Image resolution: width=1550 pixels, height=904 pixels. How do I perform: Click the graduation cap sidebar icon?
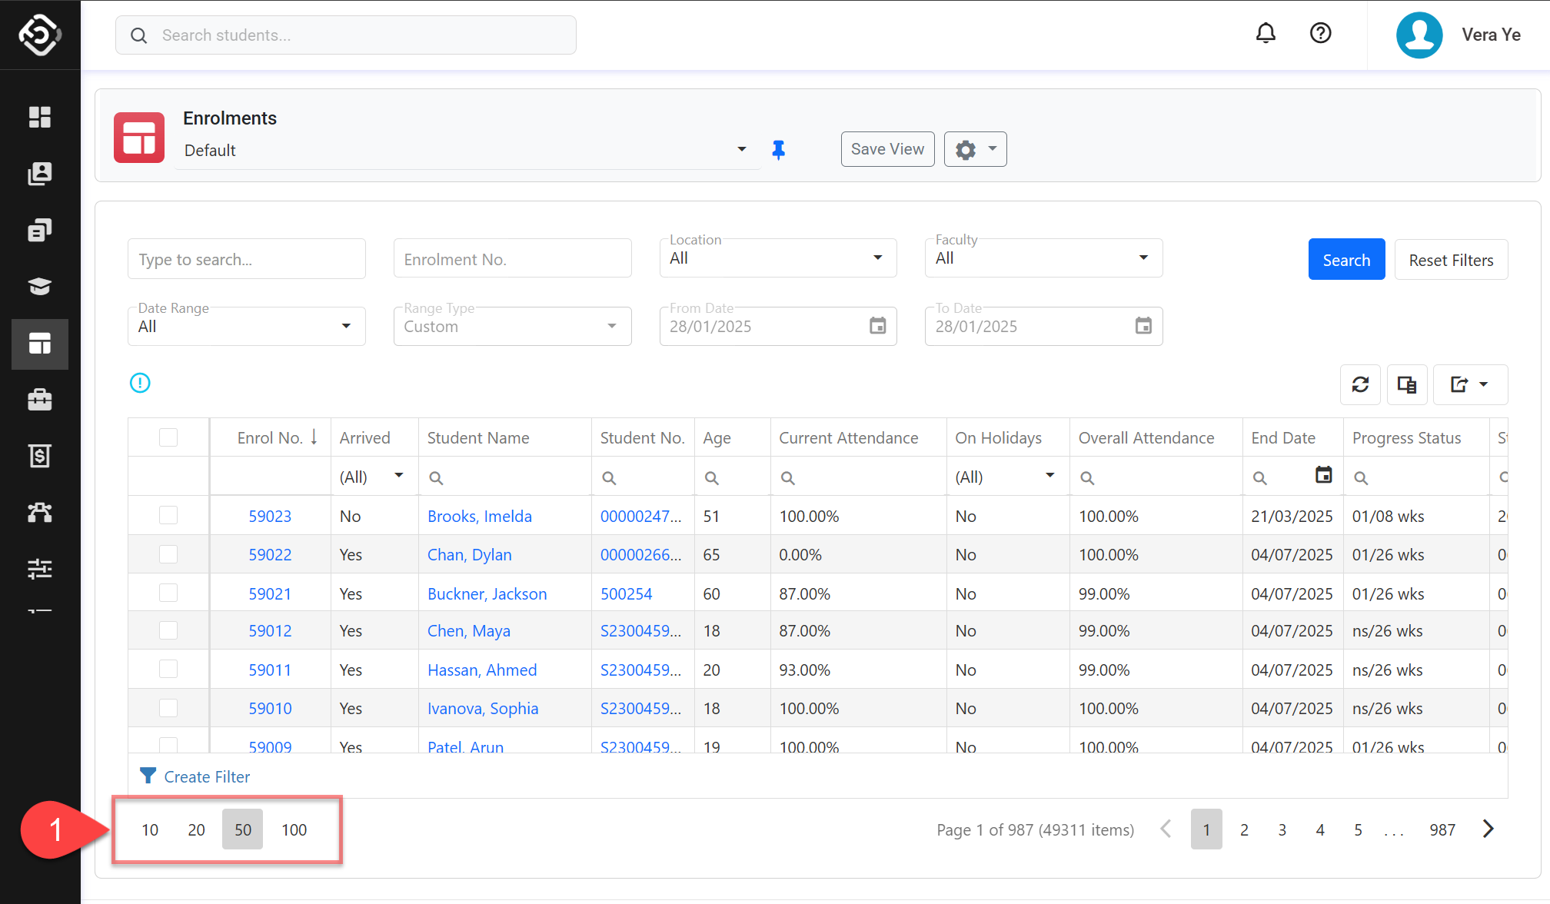pos(40,286)
